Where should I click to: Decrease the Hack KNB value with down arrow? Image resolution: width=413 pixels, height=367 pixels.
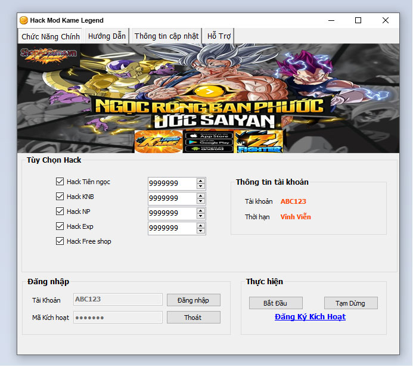coord(201,201)
